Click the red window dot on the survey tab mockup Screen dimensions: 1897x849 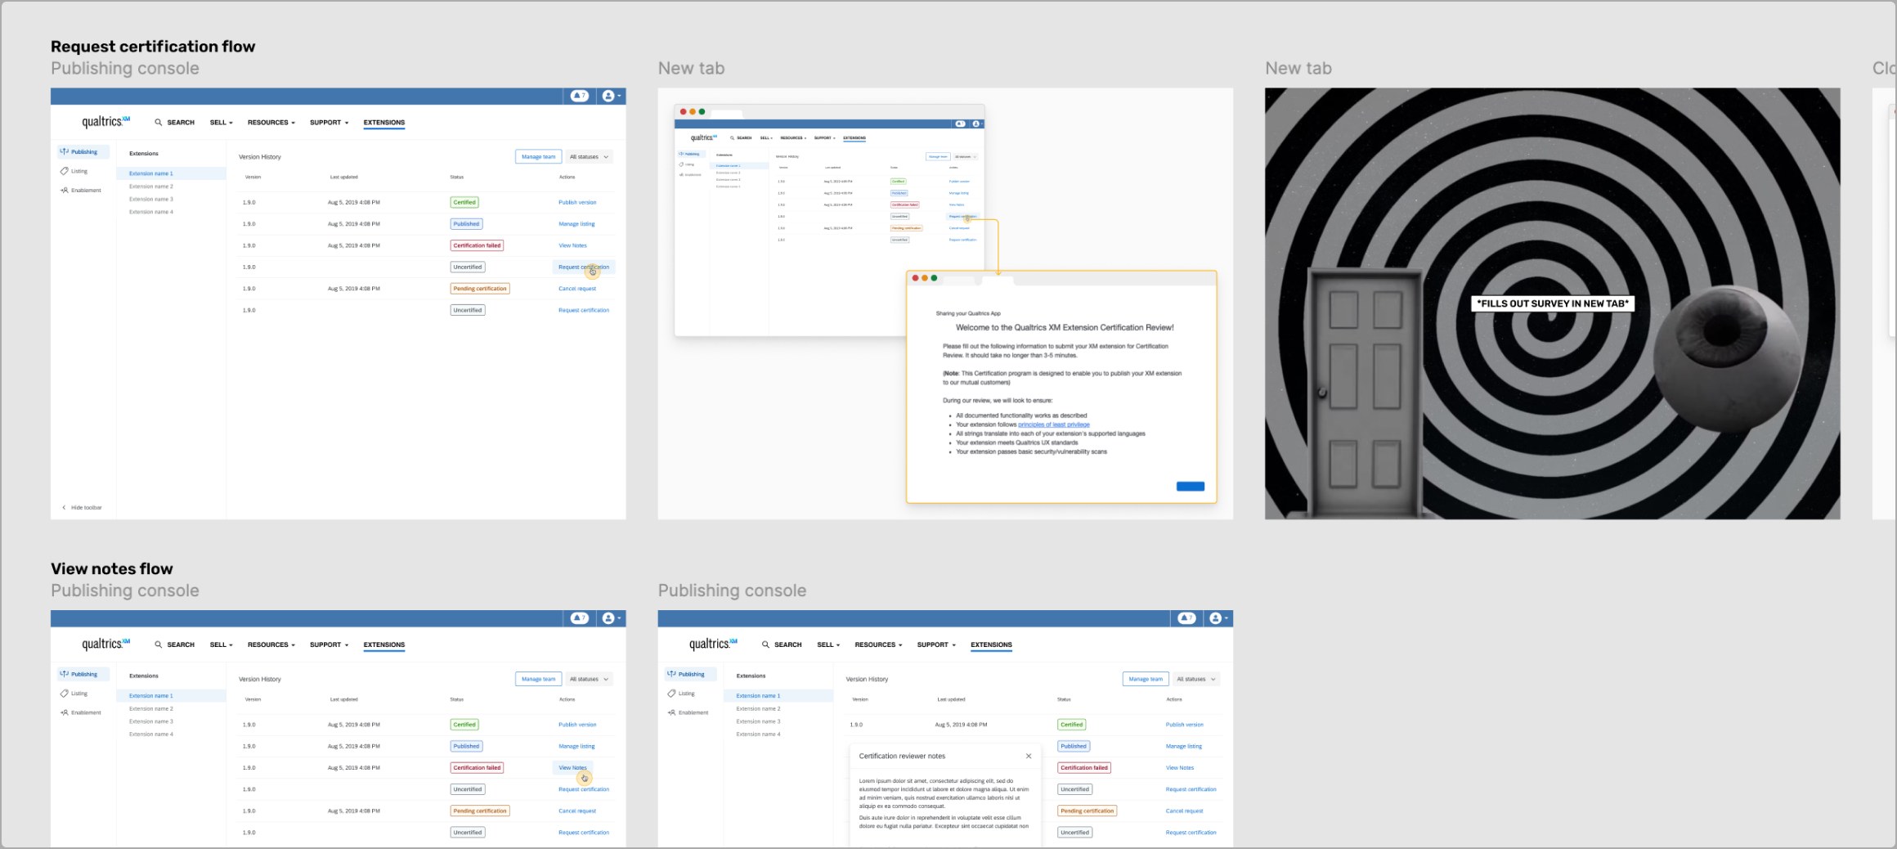(915, 278)
